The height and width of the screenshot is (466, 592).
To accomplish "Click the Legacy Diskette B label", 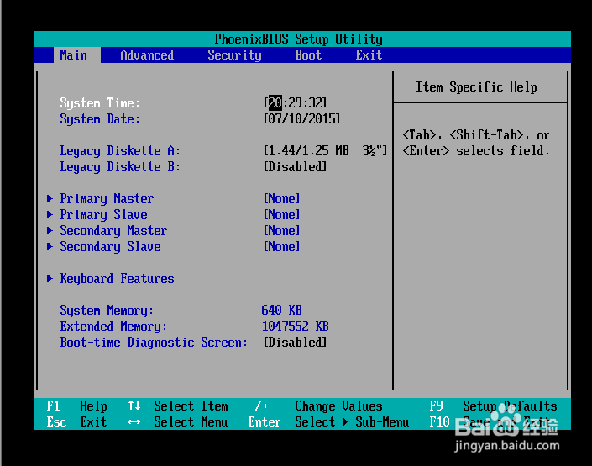I will point(120,166).
